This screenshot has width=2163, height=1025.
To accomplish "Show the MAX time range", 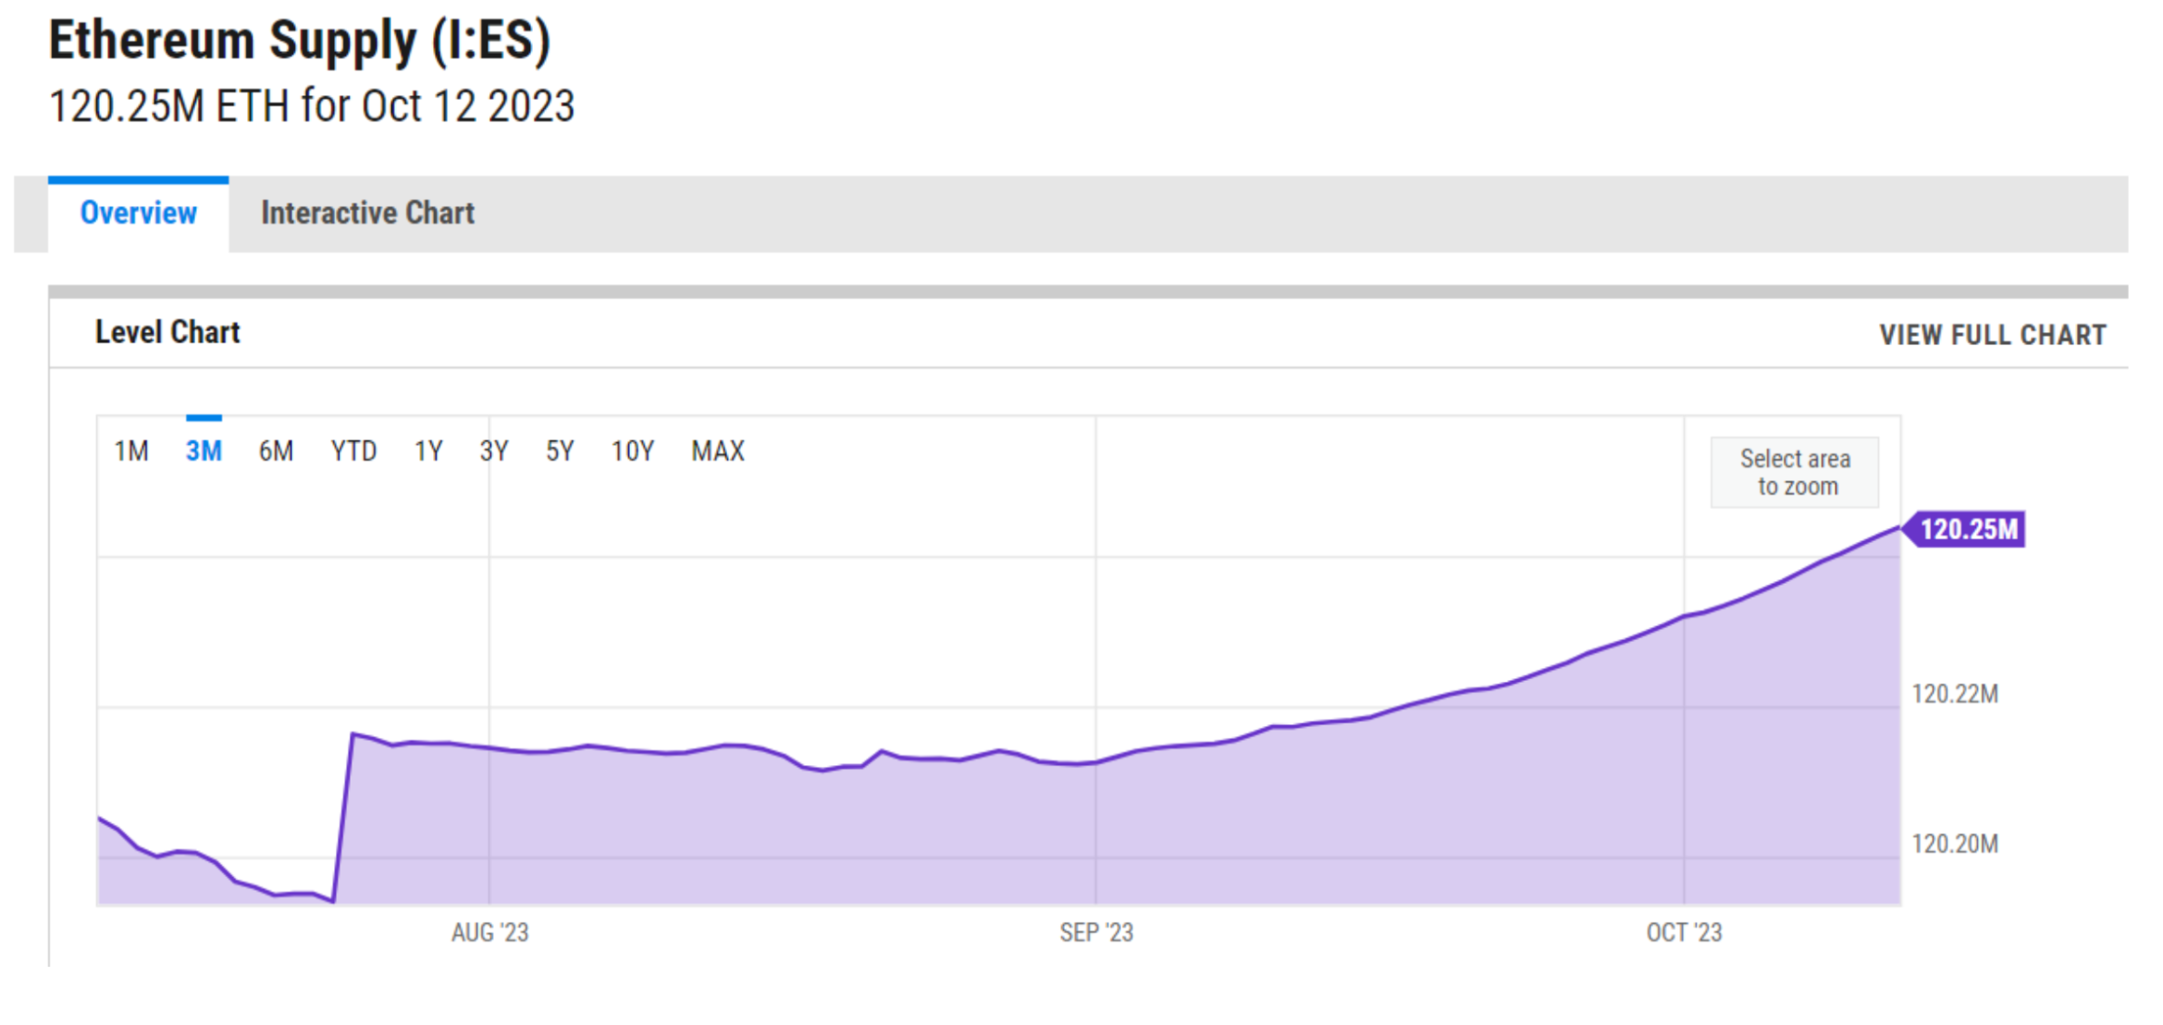I will click(718, 451).
